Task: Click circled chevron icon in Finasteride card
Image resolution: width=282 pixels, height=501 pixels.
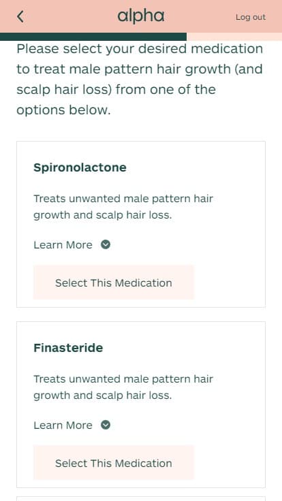Action: click(106, 425)
